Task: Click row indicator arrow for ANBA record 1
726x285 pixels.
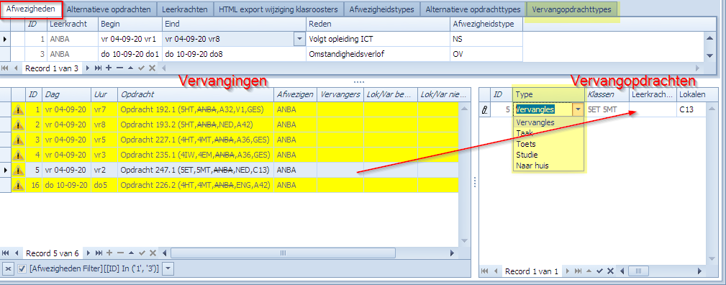Action: pyautogui.click(x=5, y=40)
